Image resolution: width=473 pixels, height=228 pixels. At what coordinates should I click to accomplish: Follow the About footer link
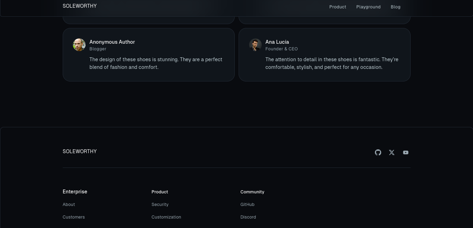69,205
